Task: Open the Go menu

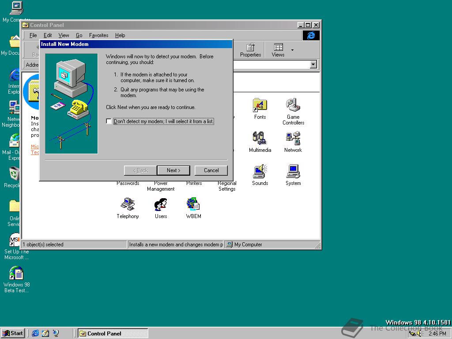Action: (79, 35)
